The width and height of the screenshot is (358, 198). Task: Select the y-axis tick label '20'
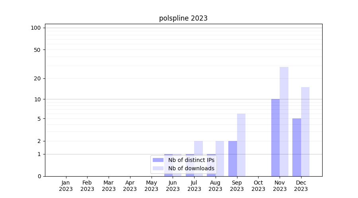pos(37,78)
